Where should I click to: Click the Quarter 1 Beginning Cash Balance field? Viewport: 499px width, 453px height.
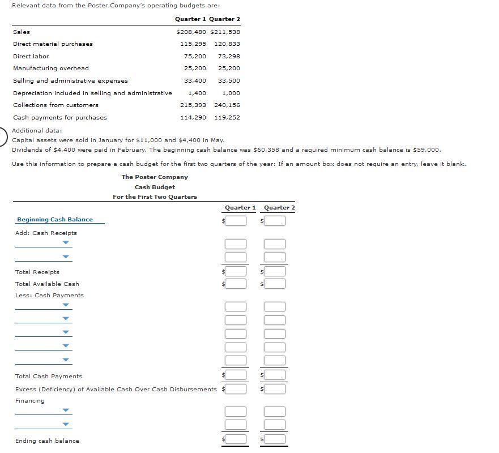235,220
